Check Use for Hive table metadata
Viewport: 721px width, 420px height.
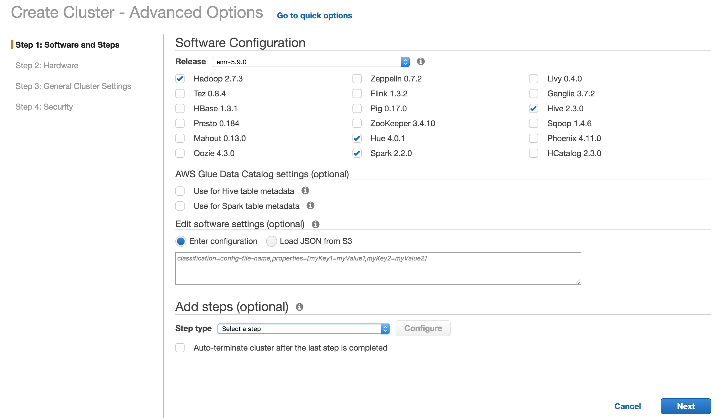(x=180, y=191)
